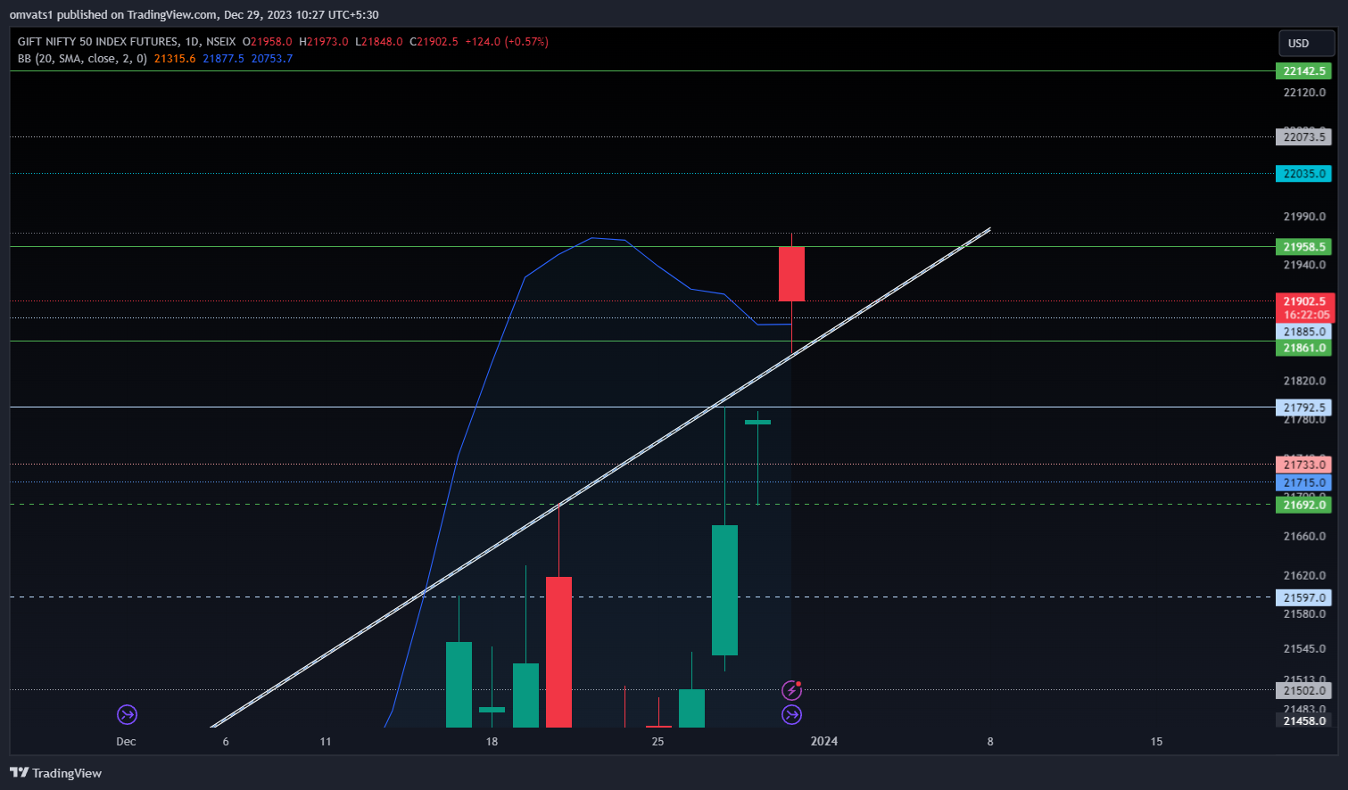Click the 21792.5 light blue price label
1348x790 pixels.
[x=1303, y=407]
